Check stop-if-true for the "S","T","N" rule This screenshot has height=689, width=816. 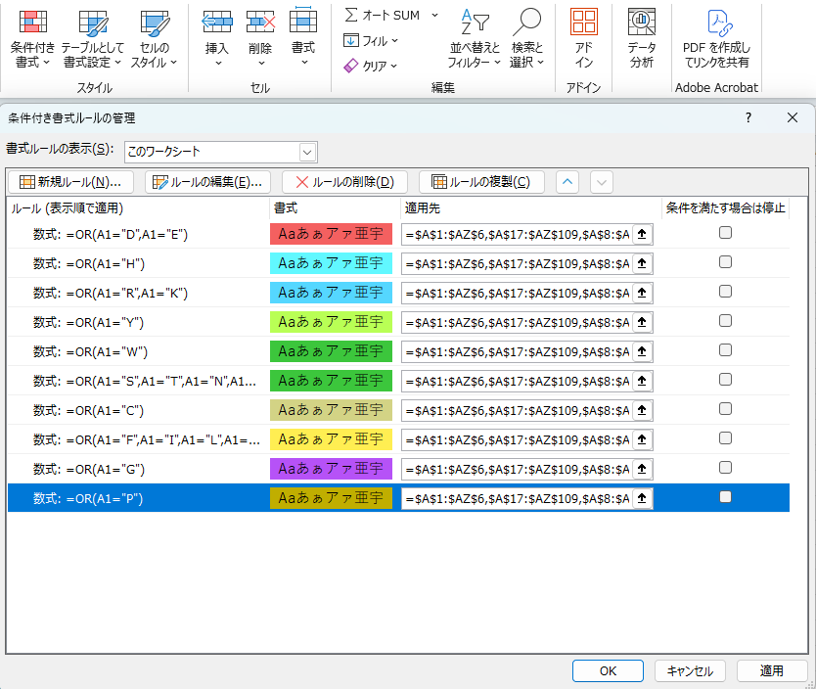click(x=725, y=380)
